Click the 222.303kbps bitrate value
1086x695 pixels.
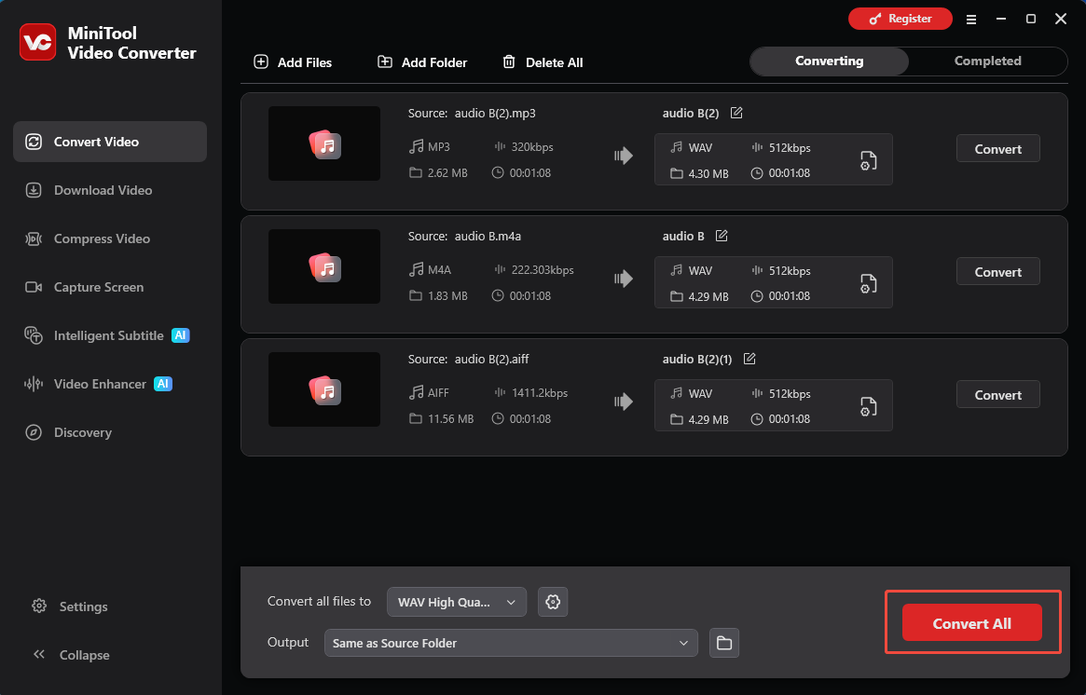point(543,270)
